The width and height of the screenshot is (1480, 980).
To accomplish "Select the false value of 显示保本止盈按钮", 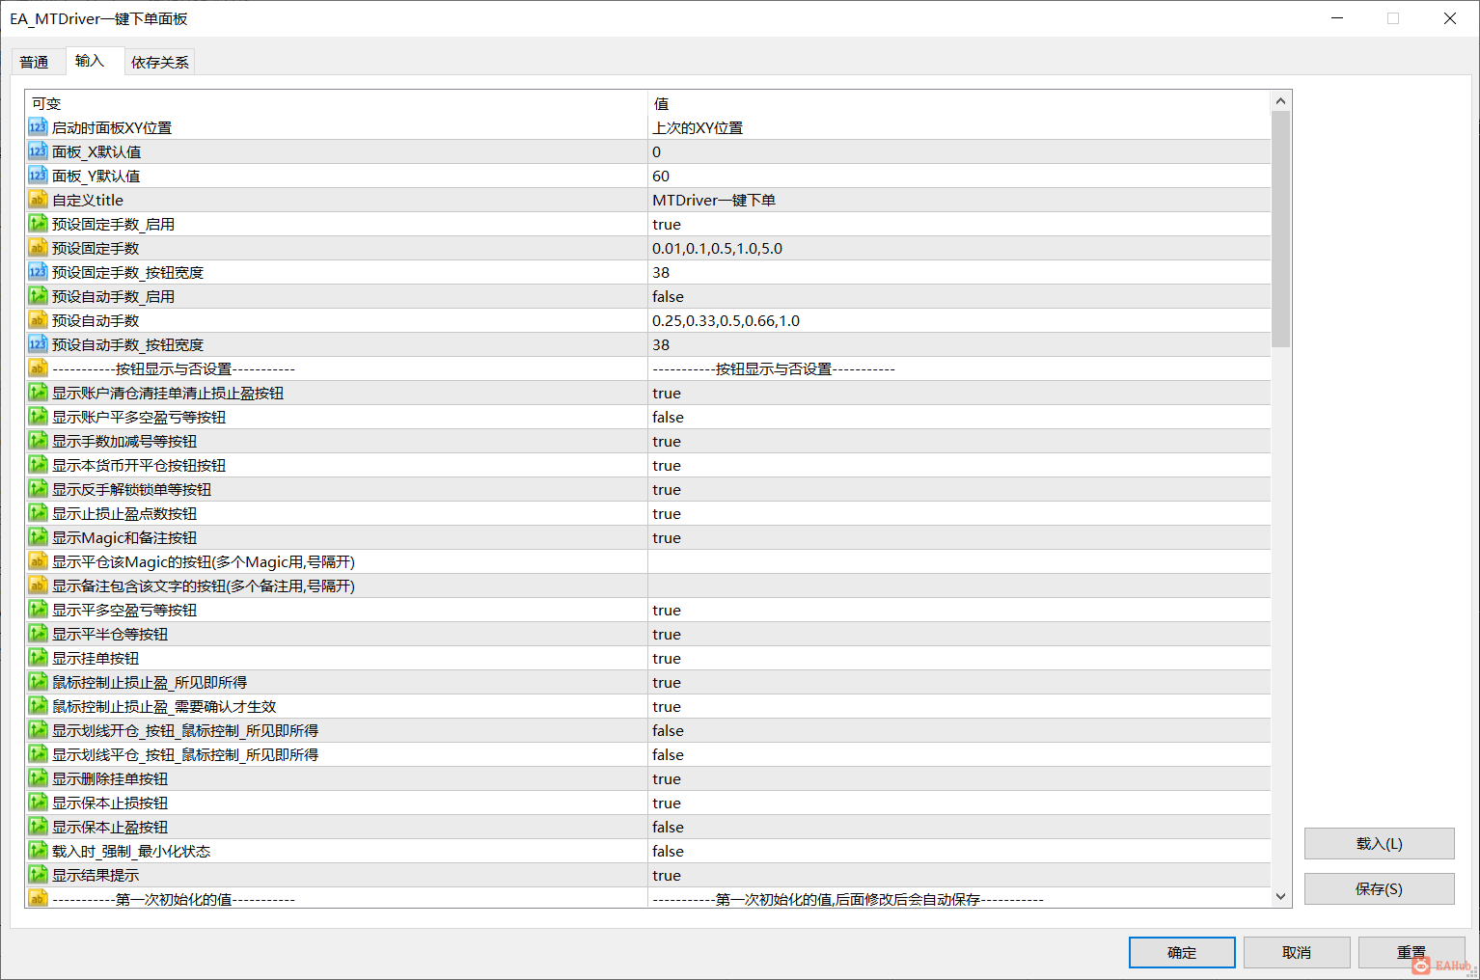I will point(668,827).
